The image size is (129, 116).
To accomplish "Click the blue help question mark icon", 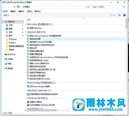I will (x=124, y=15).
